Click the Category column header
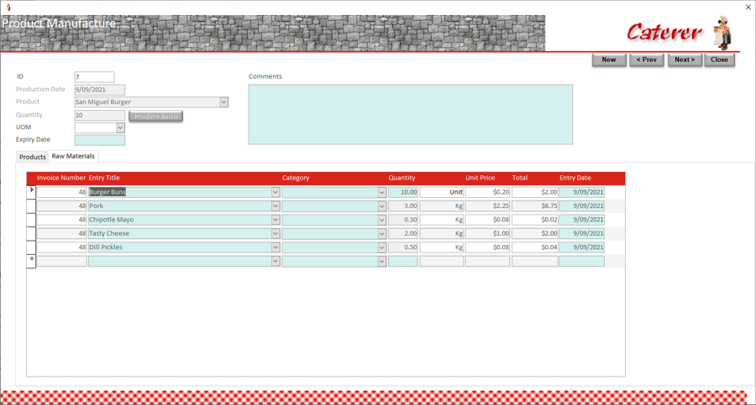The width and height of the screenshot is (756, 405). pyautogui.click(x=296, y=178)
